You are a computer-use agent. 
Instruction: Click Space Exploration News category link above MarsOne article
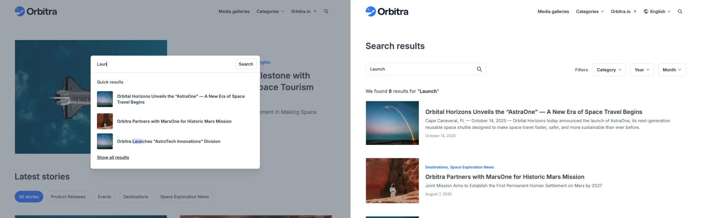tap(472, 167)
